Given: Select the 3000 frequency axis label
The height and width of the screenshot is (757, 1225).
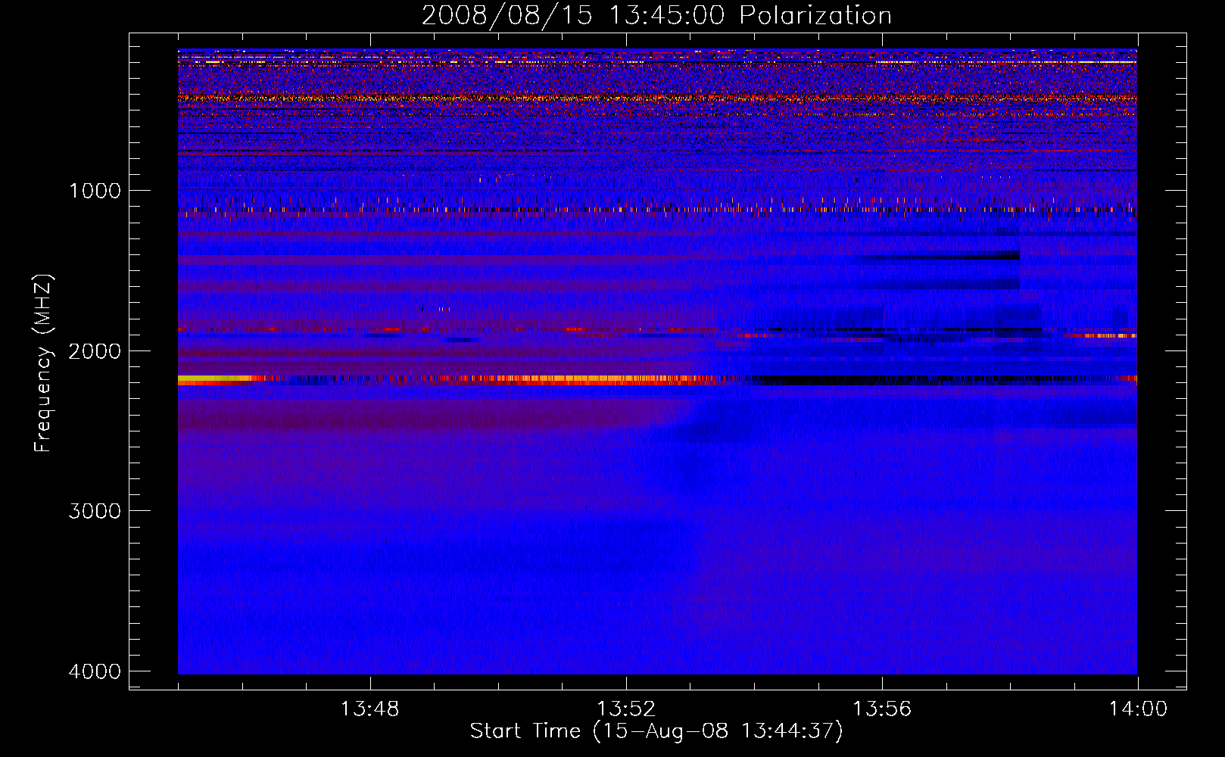Looking at the screenshot, I should point(95,511).
